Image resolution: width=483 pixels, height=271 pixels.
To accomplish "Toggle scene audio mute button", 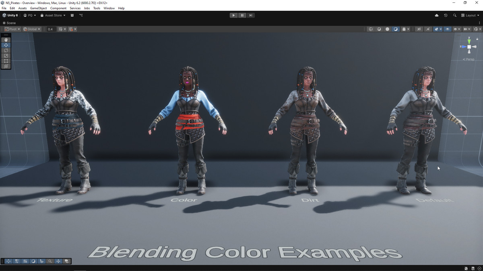I will [x=419, y=29].
